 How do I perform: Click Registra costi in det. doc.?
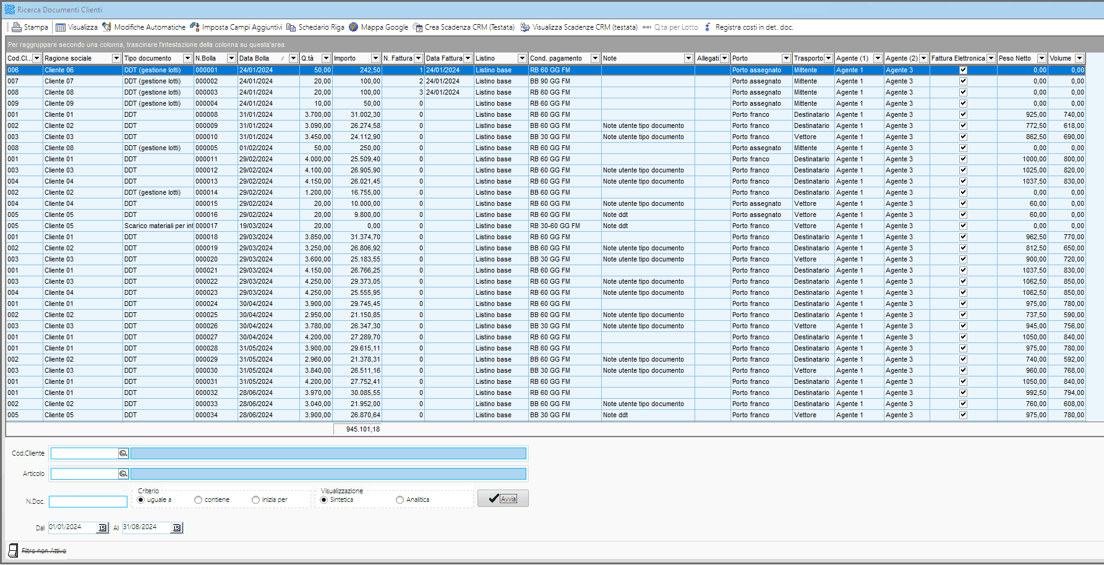pos(749,27)
